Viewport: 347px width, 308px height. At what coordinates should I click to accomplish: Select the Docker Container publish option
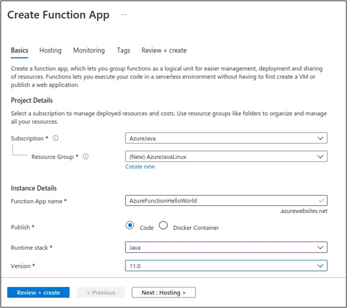point(164,226)
